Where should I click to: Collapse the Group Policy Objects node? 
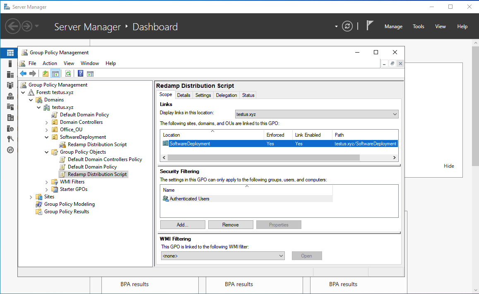47,152
